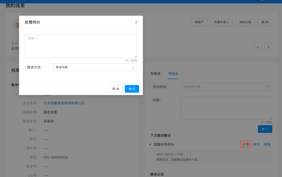The height and width of the screenshot is (177, 282).
Task: Click 删除 link beside the todo item
Action: (267, 144)
